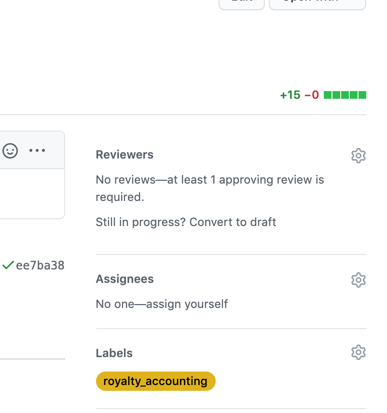Open commit ee7ba38

tap(40, 265)
